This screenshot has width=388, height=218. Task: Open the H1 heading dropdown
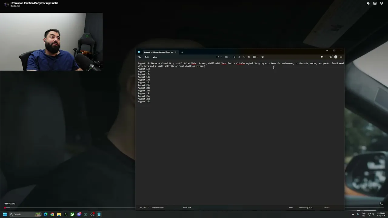[219, 57]
